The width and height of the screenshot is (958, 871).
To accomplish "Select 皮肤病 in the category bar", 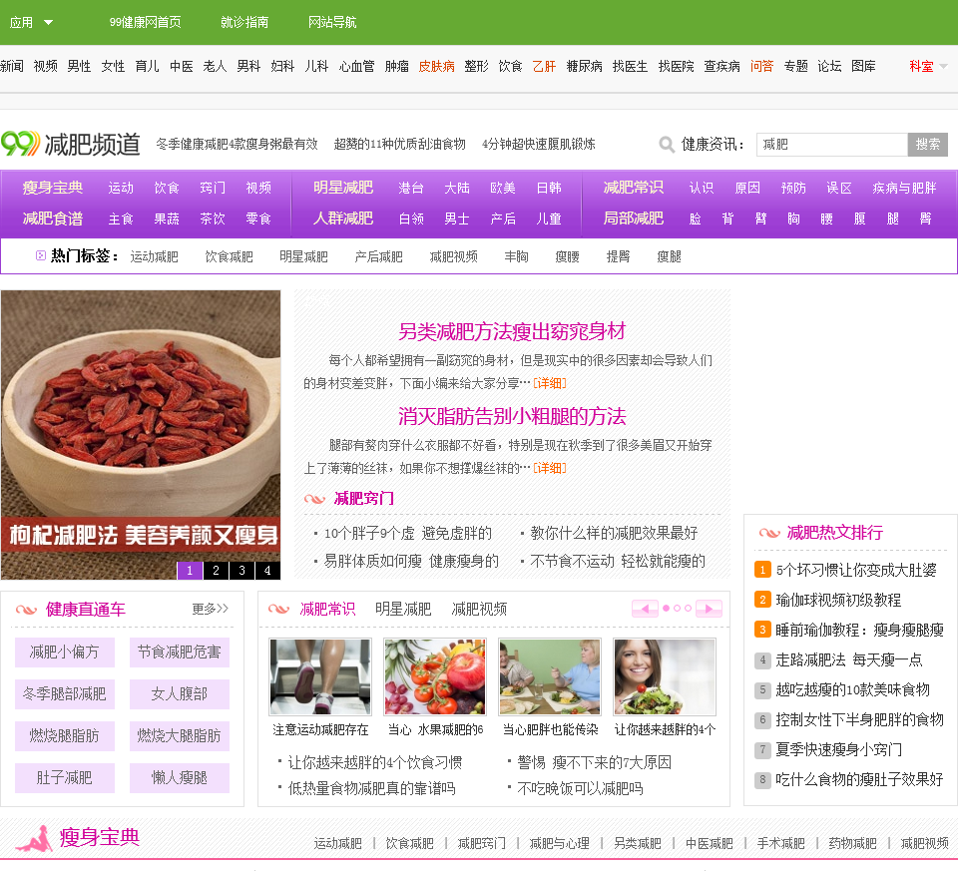I will click(x=436, y=66).
